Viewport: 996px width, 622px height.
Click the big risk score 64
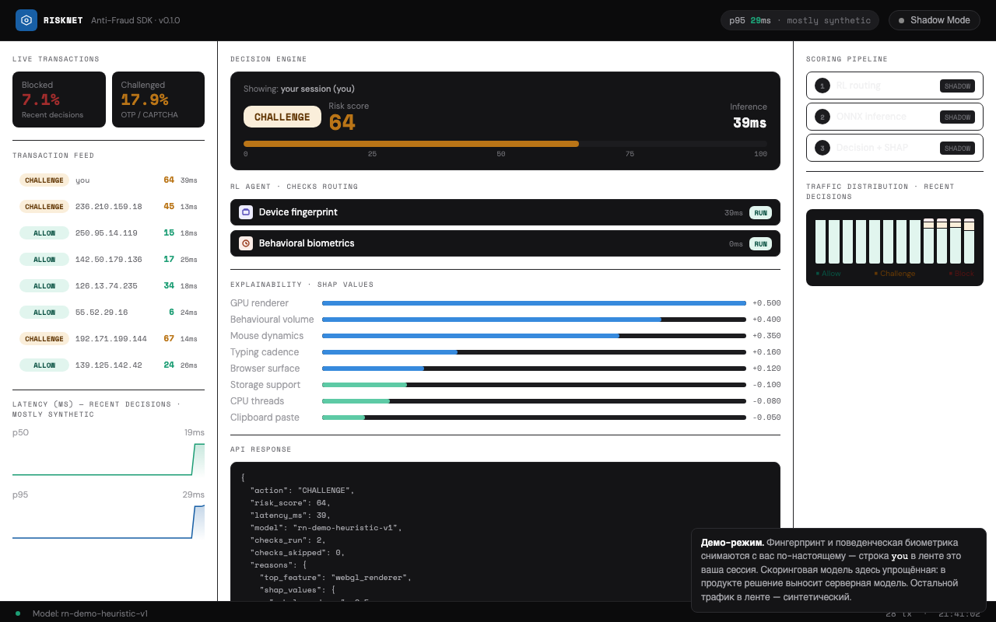pyautogui.click(x=342, y=123)
